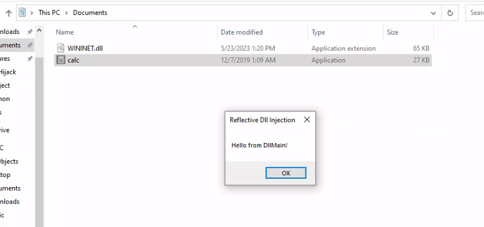
Task: Click the Refresh icon beside address bar
Action: coord(450,13)
